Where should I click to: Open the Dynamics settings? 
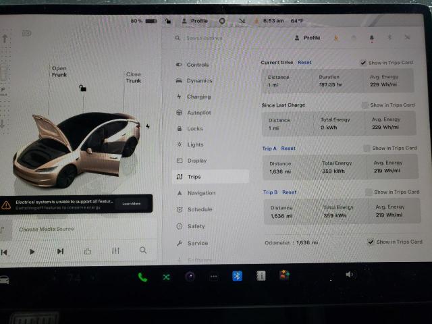click(x=199, y=81)
